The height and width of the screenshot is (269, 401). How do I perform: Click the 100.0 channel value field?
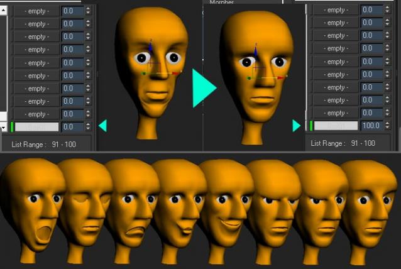coord(372,126)
